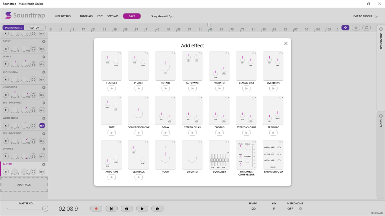Screen dimensions: 385x216
Task: Click the headphones solo icon on DRUMS3 track
Action: pos(34,156)
